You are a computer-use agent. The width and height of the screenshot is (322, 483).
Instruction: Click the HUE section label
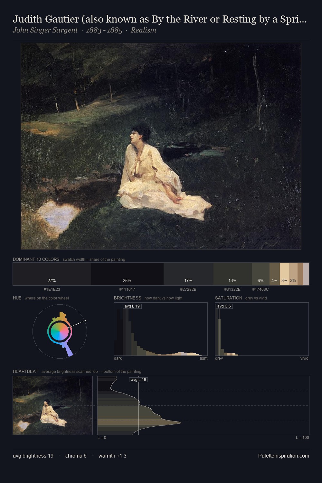point(17,298)
